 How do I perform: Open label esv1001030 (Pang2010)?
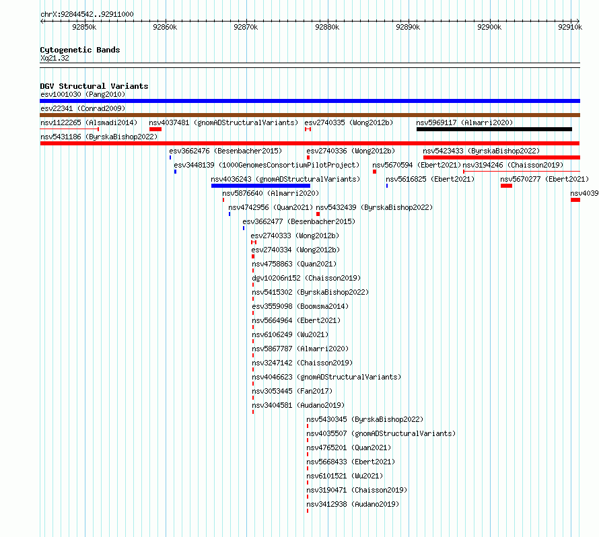click(83, 94)
